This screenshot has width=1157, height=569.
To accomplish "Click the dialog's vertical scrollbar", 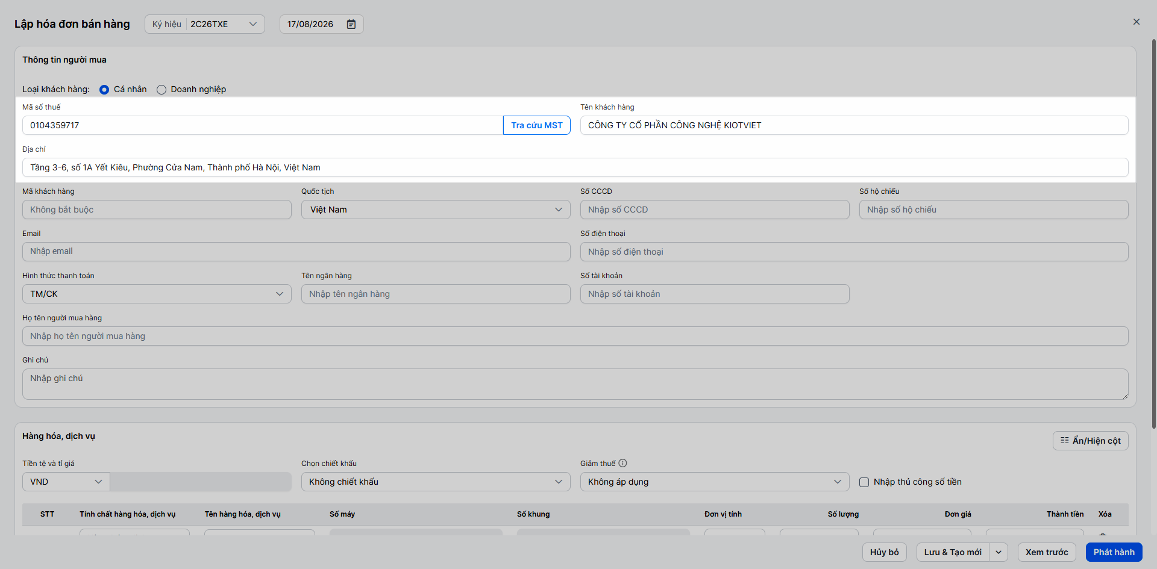I will pos(1153,234).
